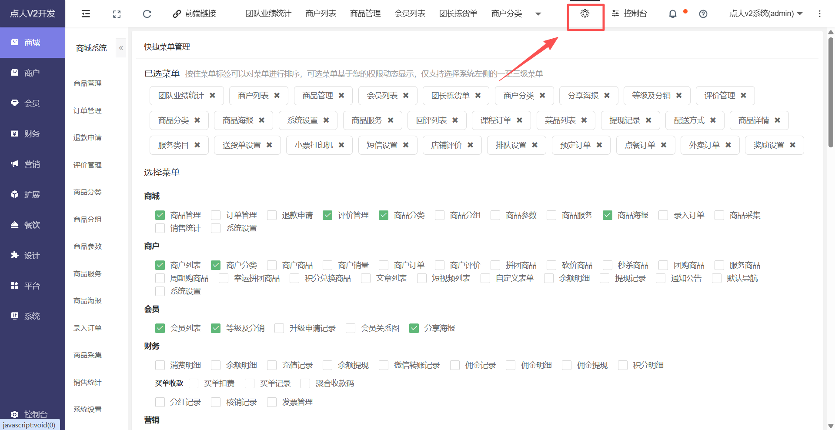The width and height of the screenshot is (835, 430).
Task: Open the 前端链接 link
Action: click(x=194, y=14)
